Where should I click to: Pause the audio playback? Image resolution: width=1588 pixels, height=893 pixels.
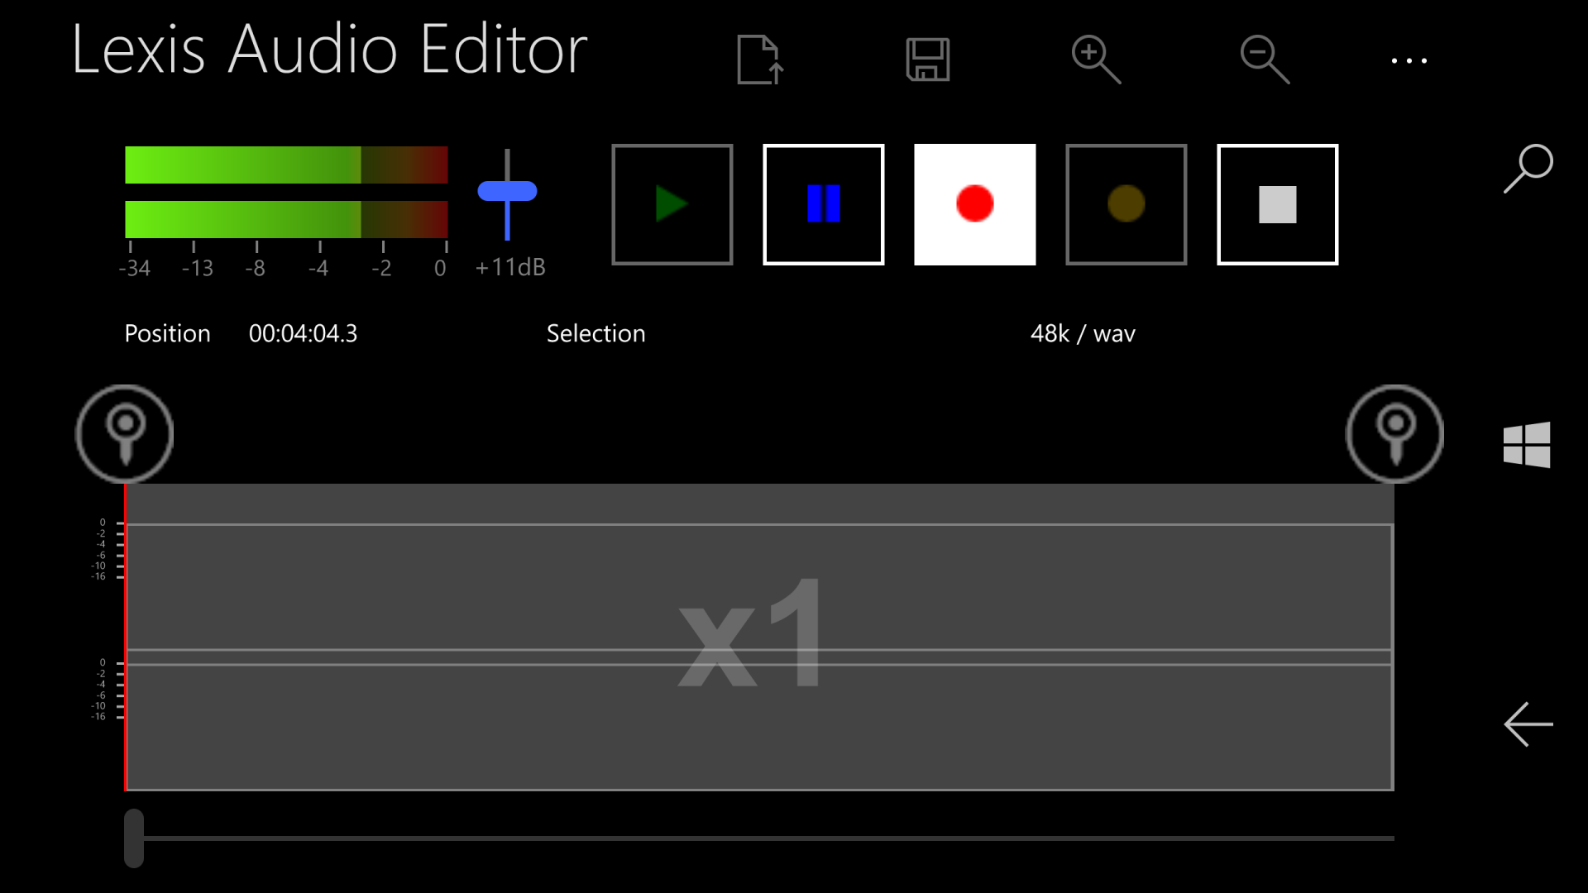pos(823,203)
